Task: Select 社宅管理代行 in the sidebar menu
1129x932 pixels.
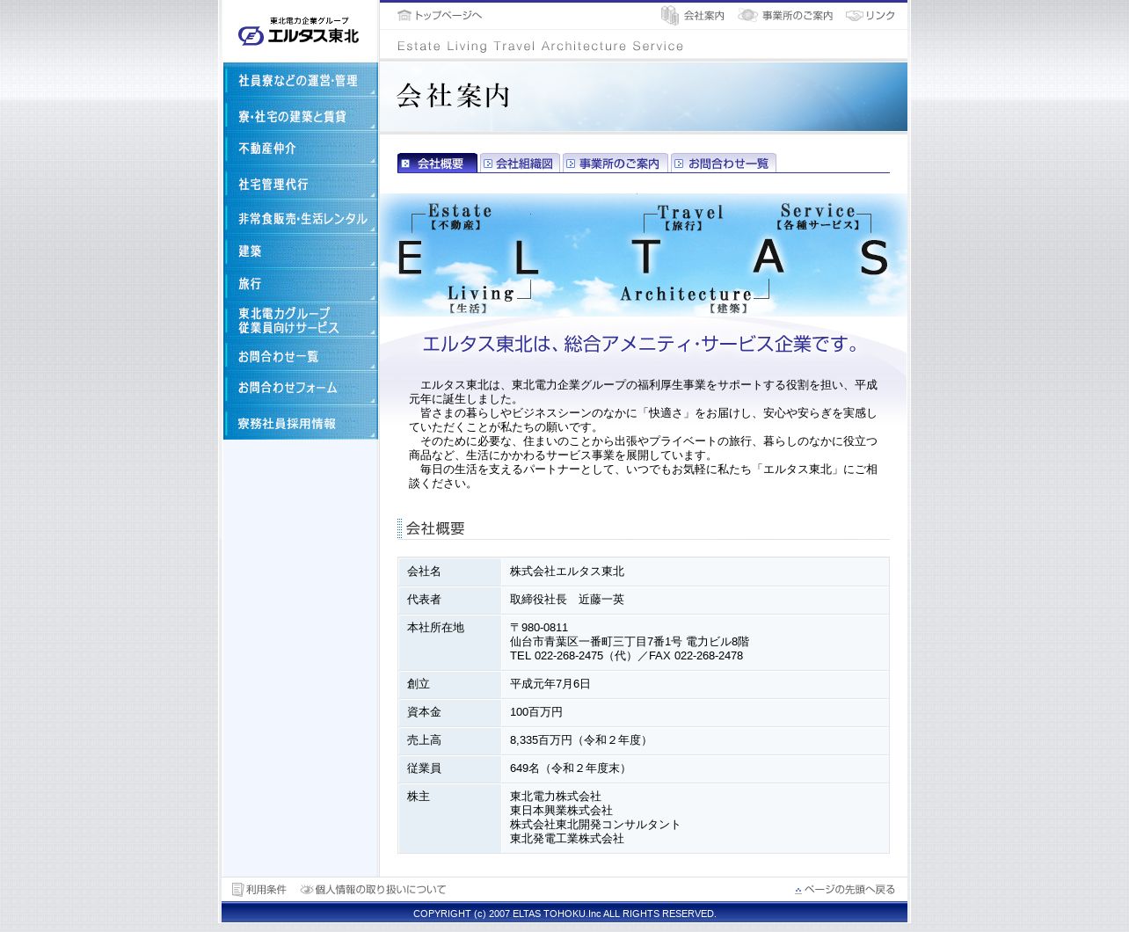Action: click(x=301, y=183)
